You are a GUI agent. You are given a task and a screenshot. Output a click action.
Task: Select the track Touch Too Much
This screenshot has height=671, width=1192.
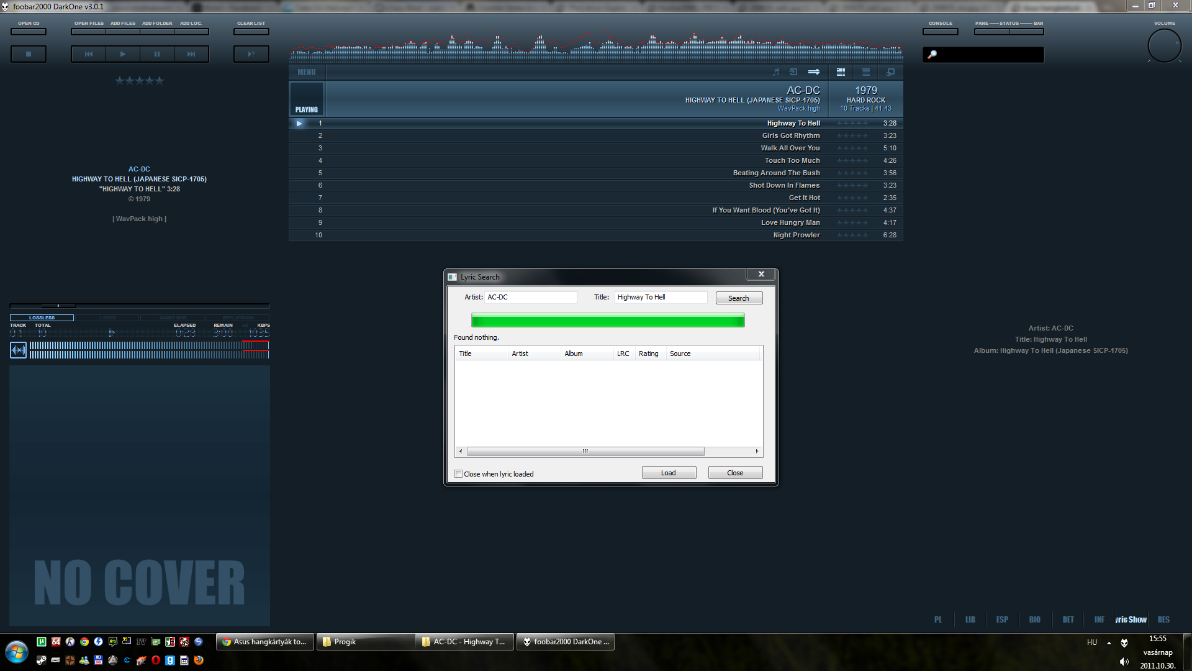(x=596, y=160)
